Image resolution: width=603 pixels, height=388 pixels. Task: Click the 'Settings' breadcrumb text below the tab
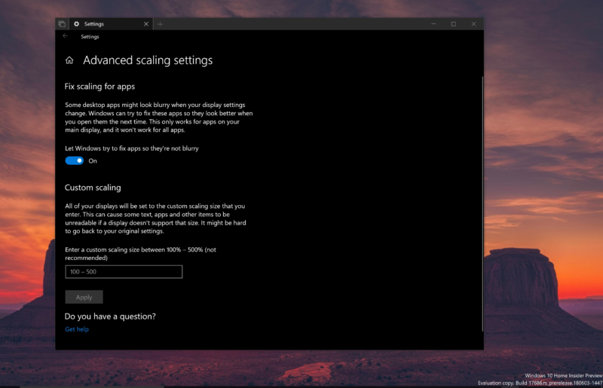tap(90, 36)
